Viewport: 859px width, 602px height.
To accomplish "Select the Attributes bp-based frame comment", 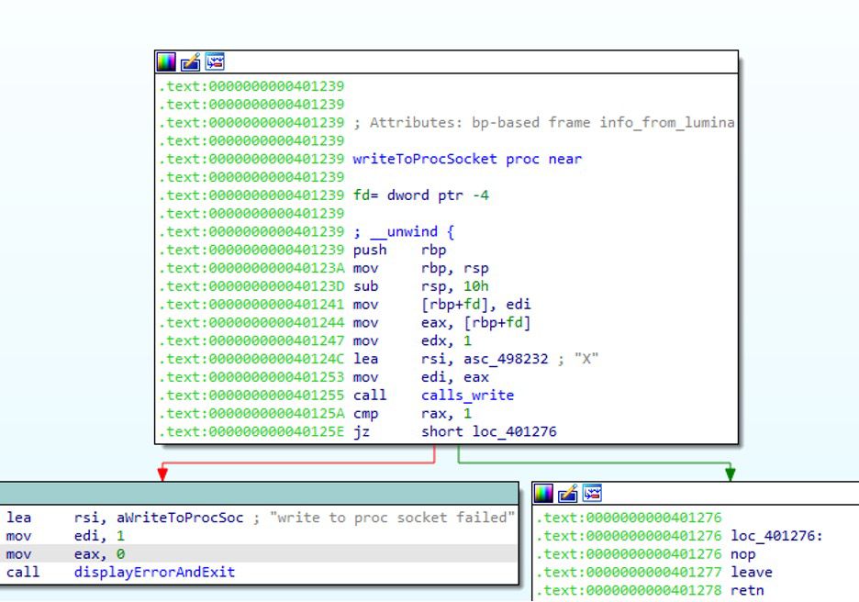I will pyautogui.click(x=544, y=123).
